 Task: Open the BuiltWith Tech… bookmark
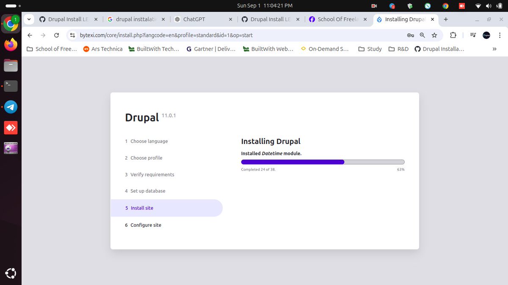154,49
